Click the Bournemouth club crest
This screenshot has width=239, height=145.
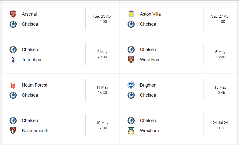[13, 131]
